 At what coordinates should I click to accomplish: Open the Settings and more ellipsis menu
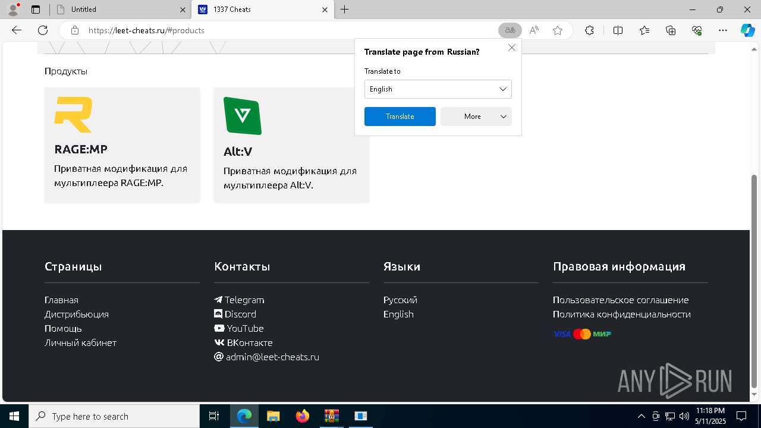723,30
